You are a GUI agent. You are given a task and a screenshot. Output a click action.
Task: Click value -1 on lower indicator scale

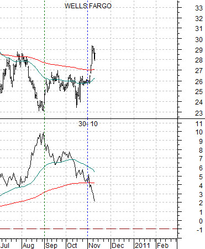tap(199, 230)
